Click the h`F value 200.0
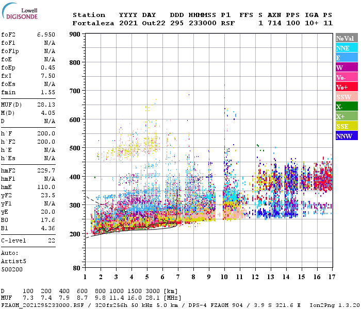 46,133
